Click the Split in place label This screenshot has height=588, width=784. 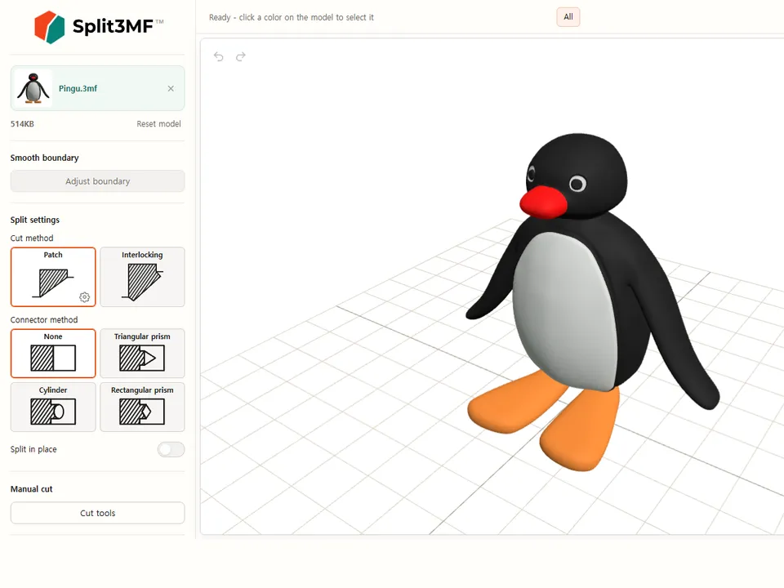tap(33, 449)
